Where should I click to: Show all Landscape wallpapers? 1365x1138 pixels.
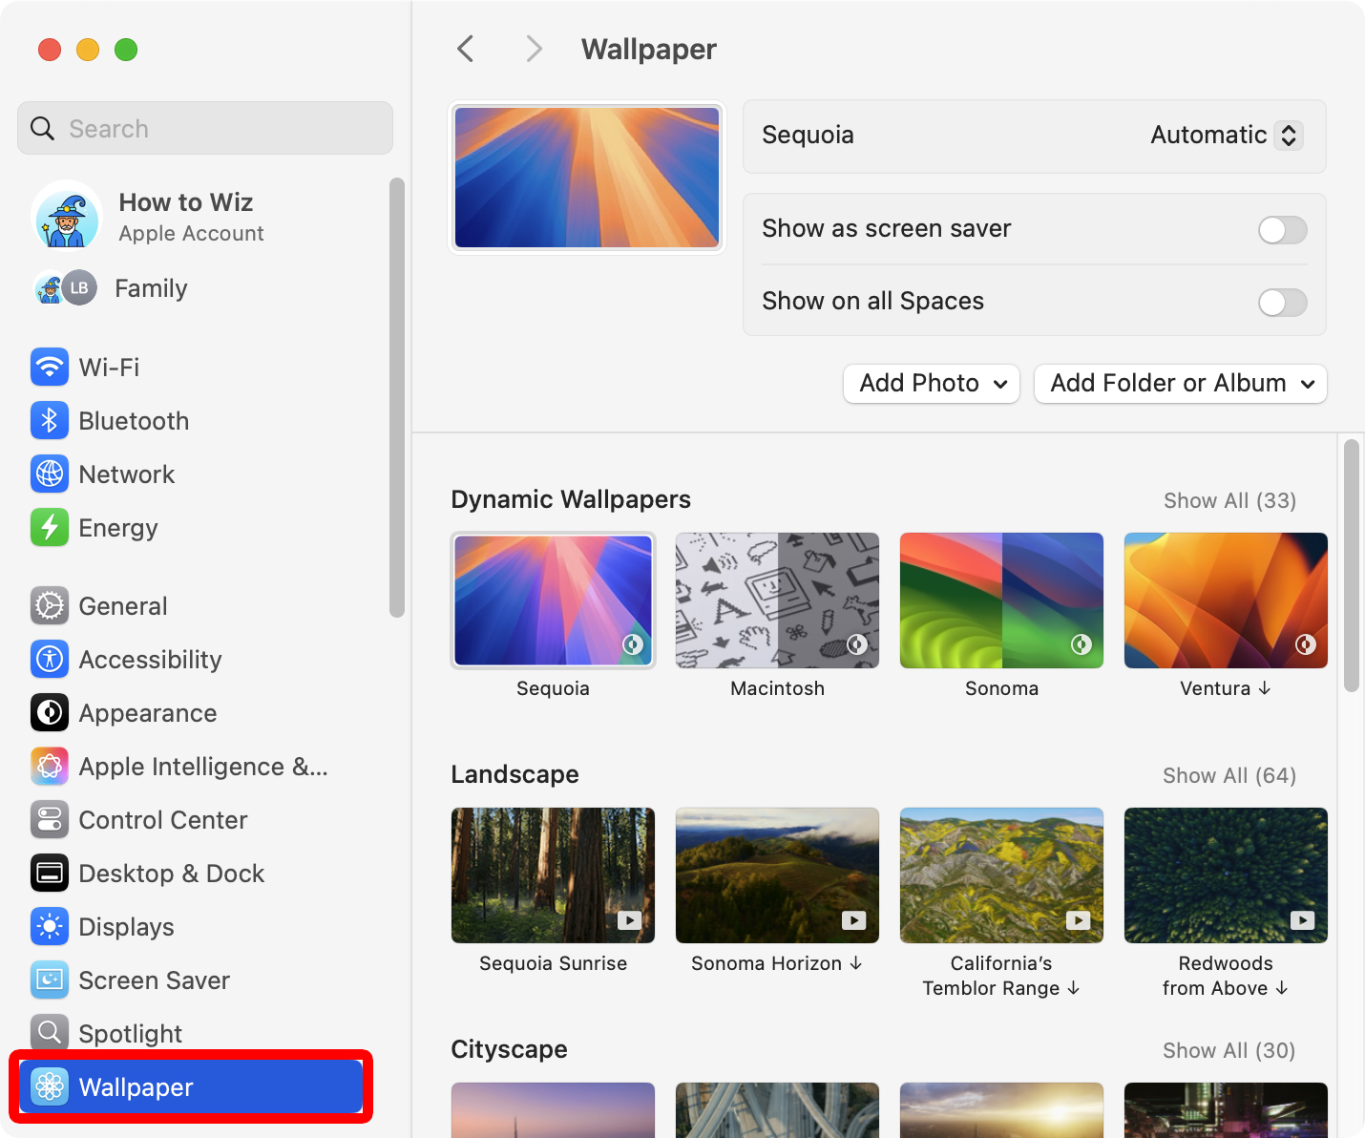pyautogui.click(x=1228, y=775)
